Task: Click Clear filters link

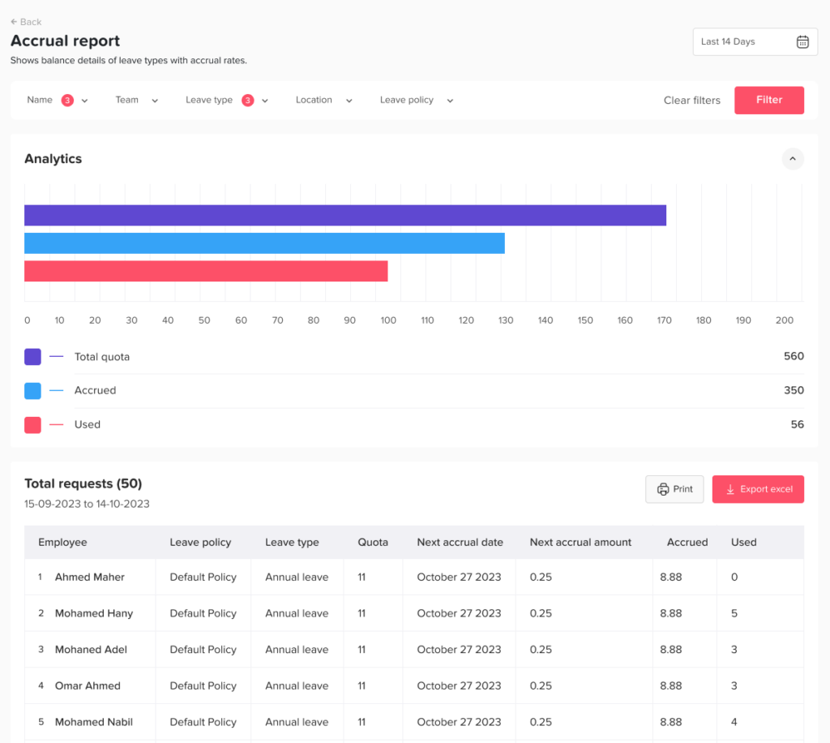Action: tap(691, 101)
